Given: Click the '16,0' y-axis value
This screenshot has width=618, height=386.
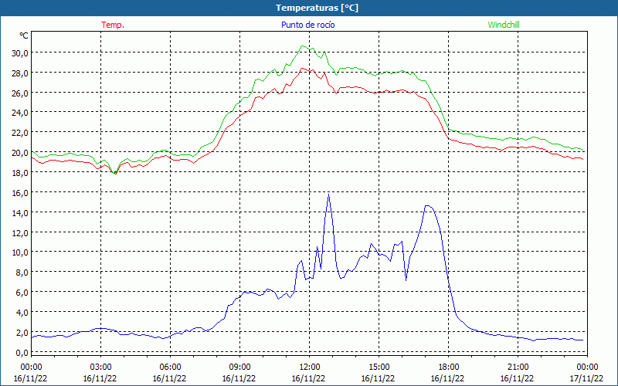Looking at the screenshot, I should coord(19,193).
